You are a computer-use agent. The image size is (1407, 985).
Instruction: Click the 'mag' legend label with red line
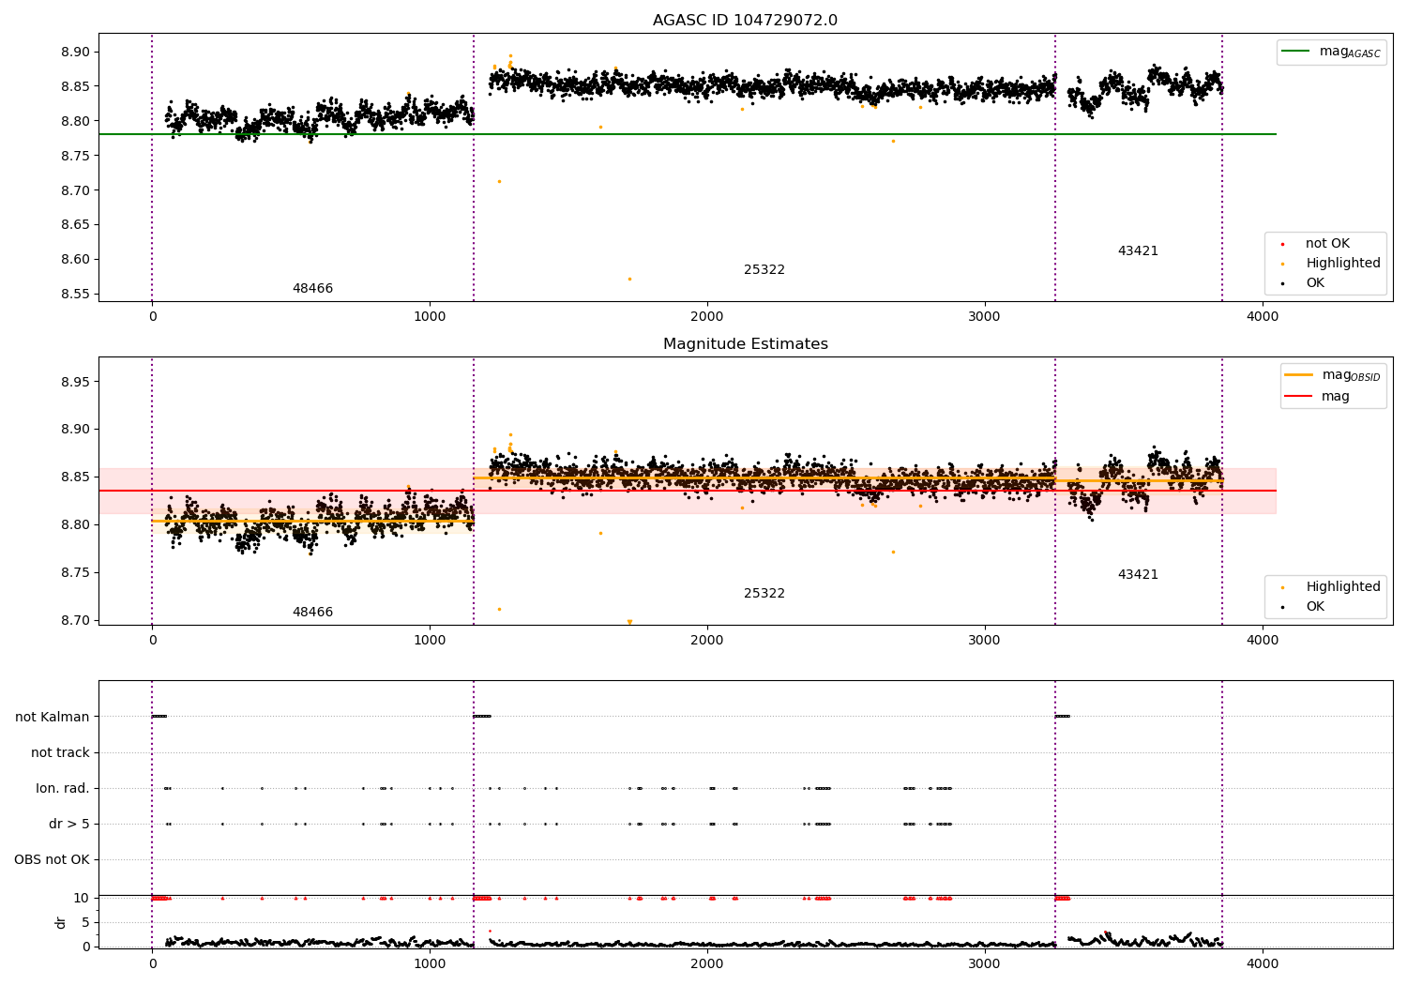[x=1336, y=397]
